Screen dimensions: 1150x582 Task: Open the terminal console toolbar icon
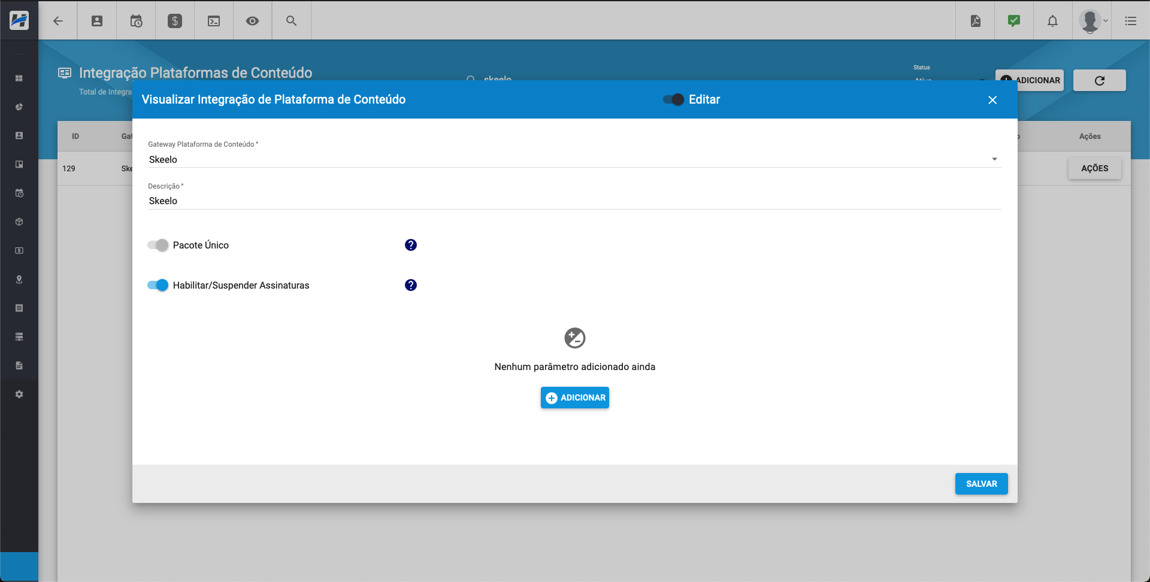tap(214, 21)
